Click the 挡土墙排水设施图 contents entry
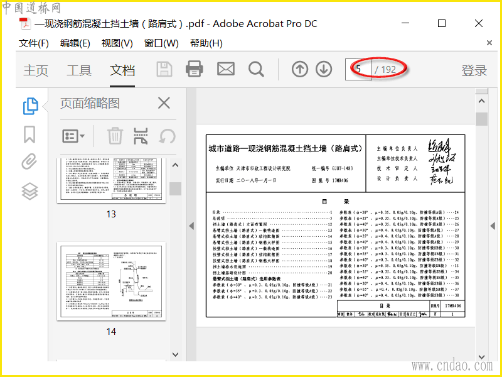 tap(272, 266)
